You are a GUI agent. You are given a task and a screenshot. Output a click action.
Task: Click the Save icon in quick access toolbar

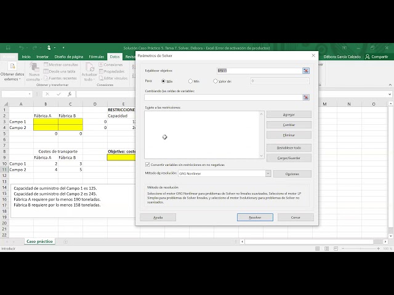point(8,48)
